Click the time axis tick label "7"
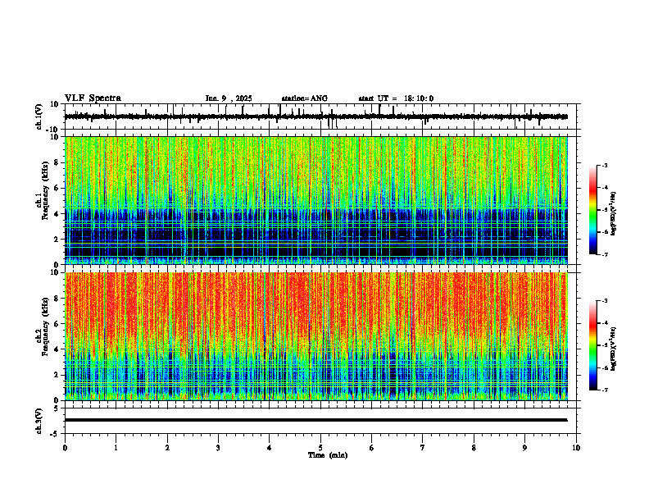 (x=423, y=448)
